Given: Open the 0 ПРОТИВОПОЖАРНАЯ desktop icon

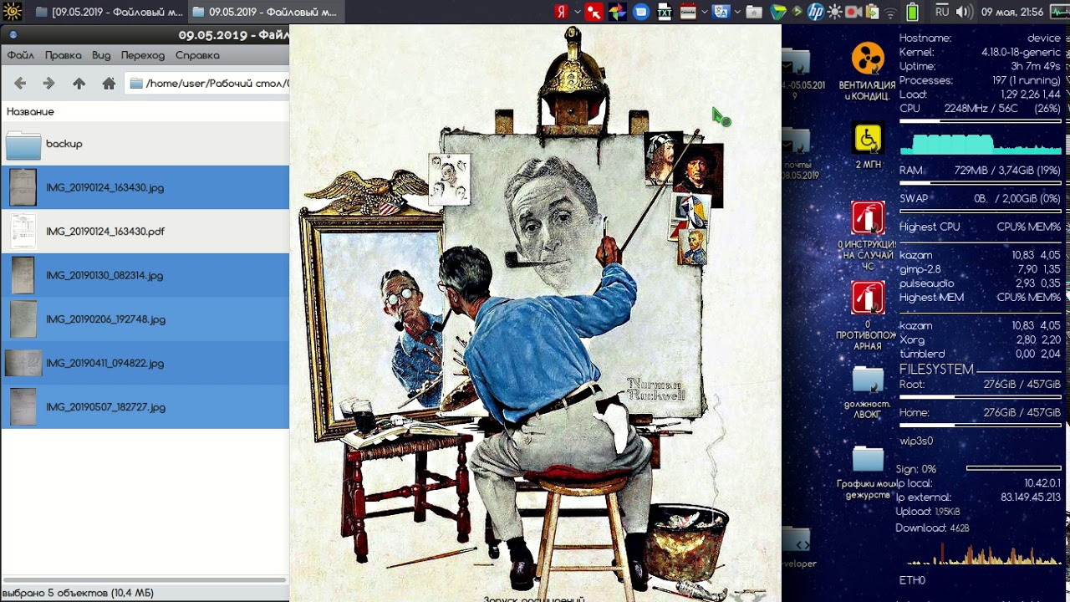Looking at the screenshot, I should pos(868,315).
